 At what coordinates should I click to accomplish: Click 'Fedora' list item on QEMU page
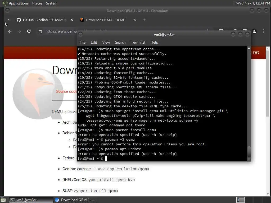tap(69, 158)
